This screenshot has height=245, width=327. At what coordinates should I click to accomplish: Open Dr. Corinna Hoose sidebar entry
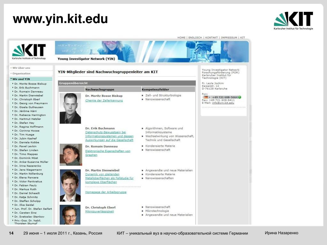(x=27, y=130)
